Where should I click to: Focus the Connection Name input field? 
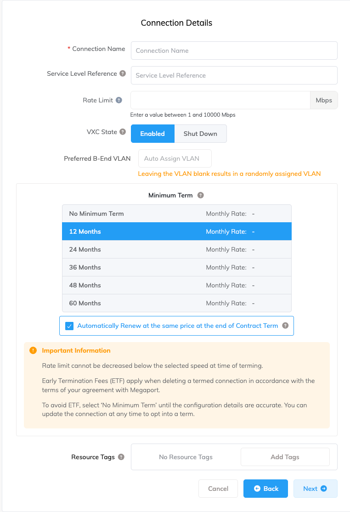234,51
